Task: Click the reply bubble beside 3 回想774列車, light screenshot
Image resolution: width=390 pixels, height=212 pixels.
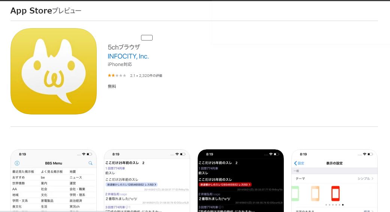Action: (127, 207)
